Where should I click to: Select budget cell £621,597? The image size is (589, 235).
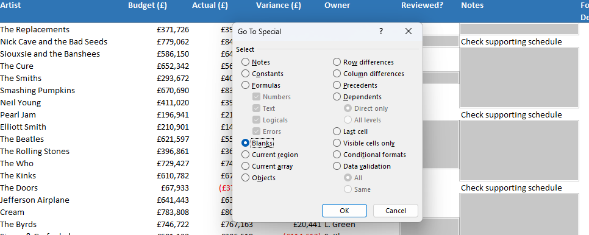pos(173,139)
